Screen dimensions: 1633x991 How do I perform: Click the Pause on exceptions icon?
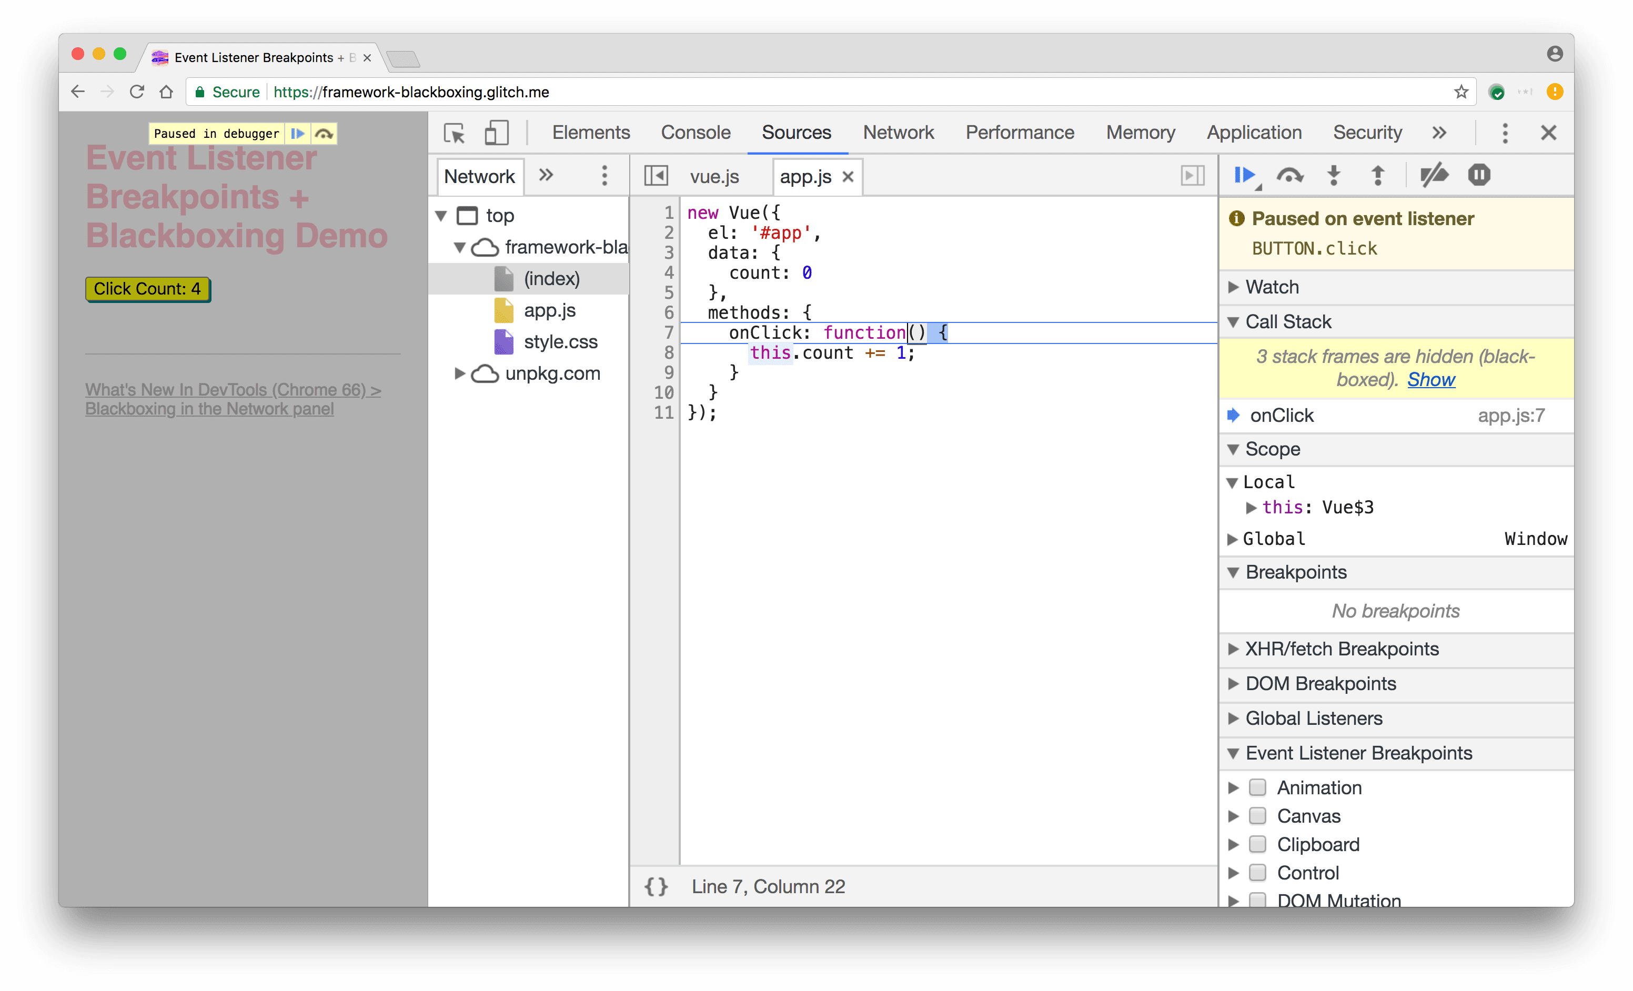(x=1479, y=175)
